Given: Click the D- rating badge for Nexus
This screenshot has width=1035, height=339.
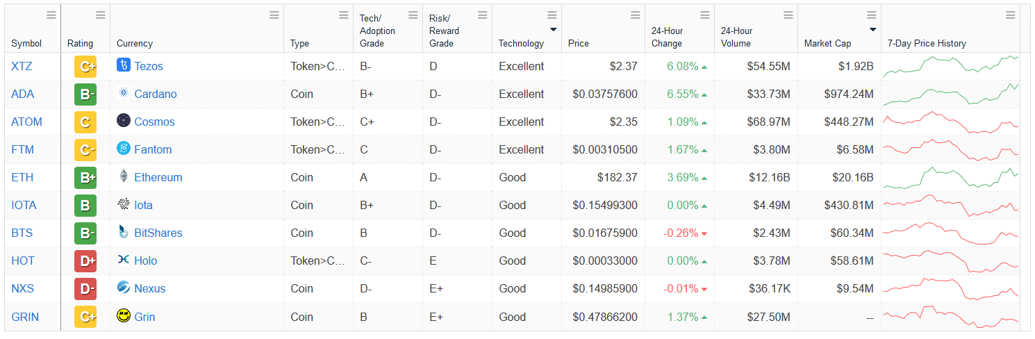Looking at the screenshot, I should pyautogui.click(x=85, y=289).
